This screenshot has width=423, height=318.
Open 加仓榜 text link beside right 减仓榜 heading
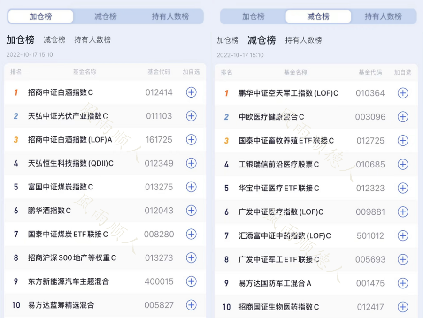point(228,40)
